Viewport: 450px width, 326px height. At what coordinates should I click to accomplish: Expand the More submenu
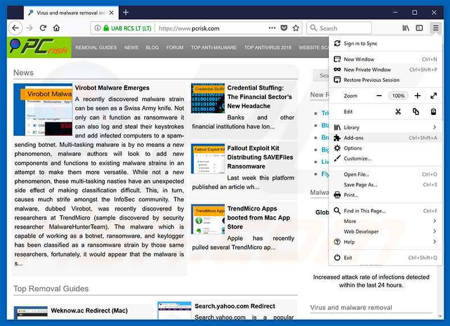point(385,221)
